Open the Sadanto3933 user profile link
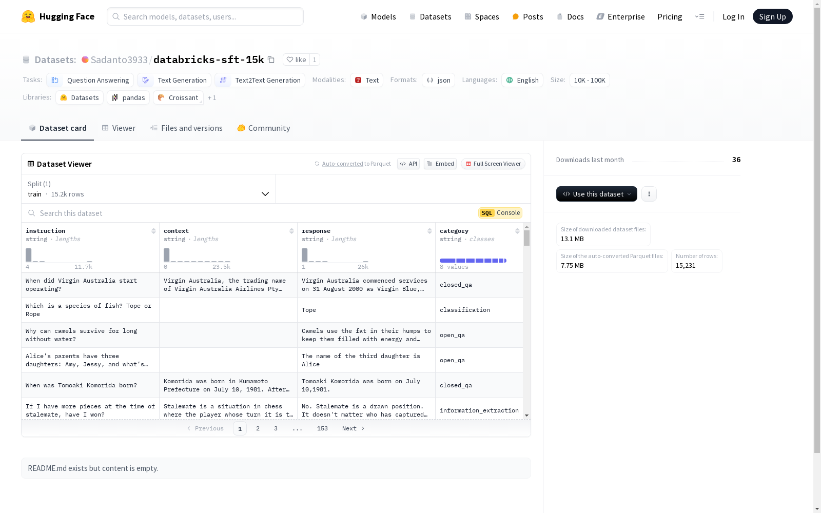 coord(119,60)
